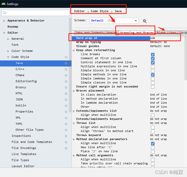The image size is (187, 177).
Task: Collapse Braces placement group
Action: click(74, 91)
